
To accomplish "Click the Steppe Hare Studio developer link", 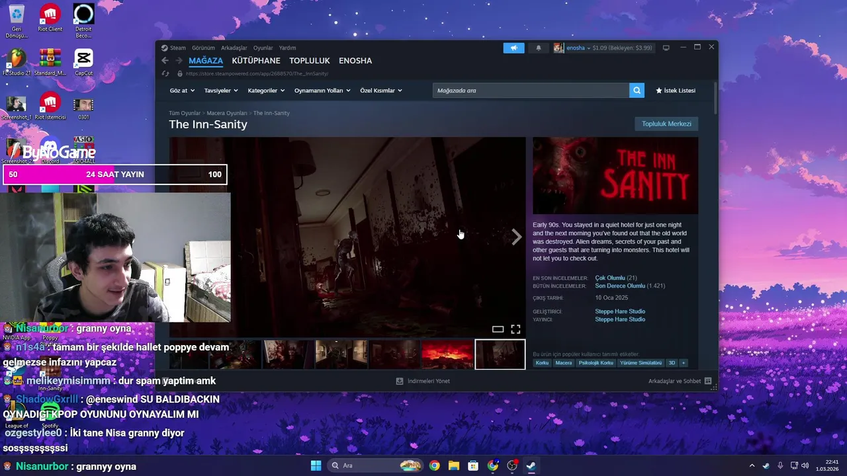I will click(x=620, y=311).
